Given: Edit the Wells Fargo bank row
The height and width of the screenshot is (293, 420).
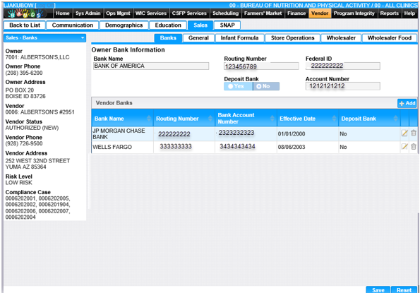Looking at the screenshot, I should point(404,147).
